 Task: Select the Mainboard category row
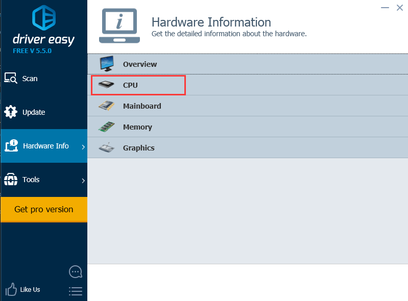coord(248,106)
